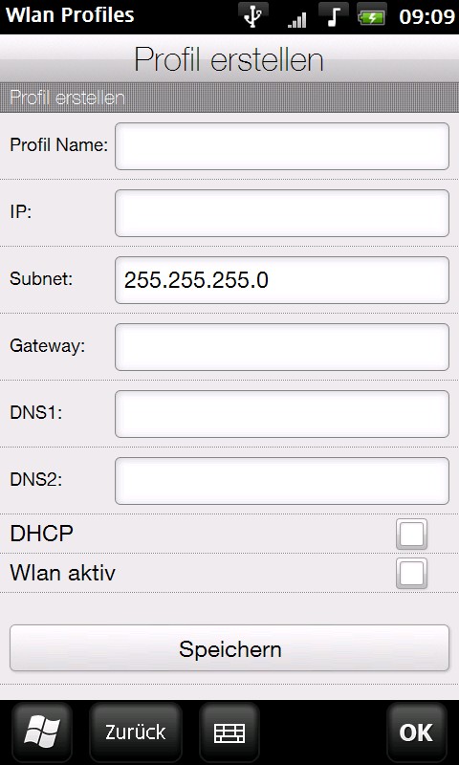Edit the Subnet field showing 255.255.255.0
This screenshot has width=459, height=765.
(x=282, y=280)
